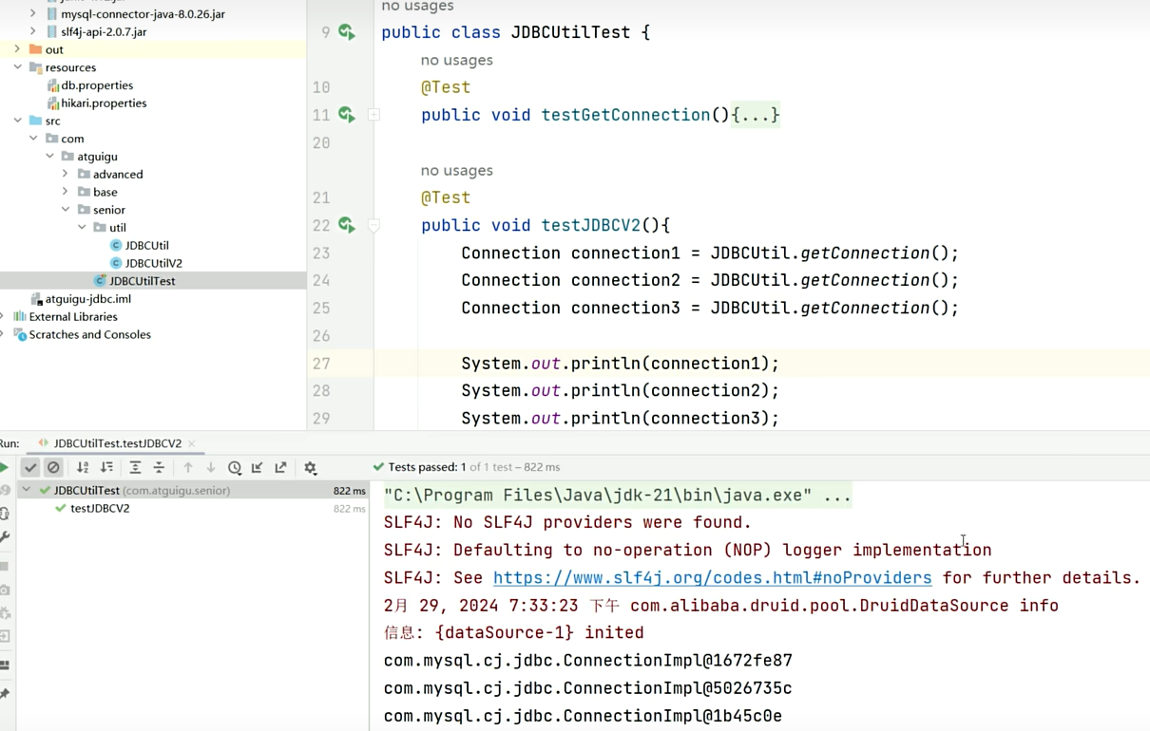1150x731 pixels.
Task: Click the advanced folder icon
Action: coord(84,174)
